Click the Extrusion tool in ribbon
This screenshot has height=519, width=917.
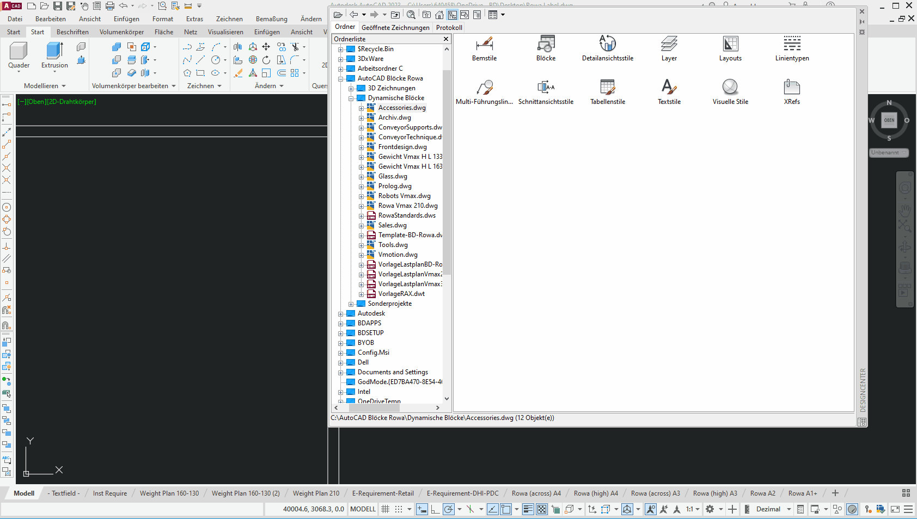pyautogui.click(x=54, y=55)
